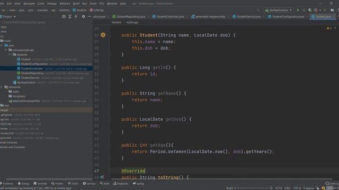Run ApiApplication with green play button
The height and width of the screenshot is (190, 339).
(298, 10)
